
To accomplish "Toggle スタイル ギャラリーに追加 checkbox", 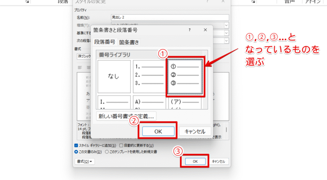I will [76, 146].
